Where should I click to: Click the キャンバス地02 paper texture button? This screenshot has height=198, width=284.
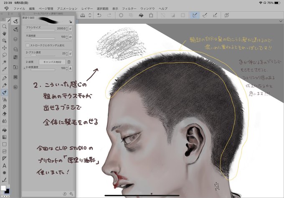pos(52,62)
